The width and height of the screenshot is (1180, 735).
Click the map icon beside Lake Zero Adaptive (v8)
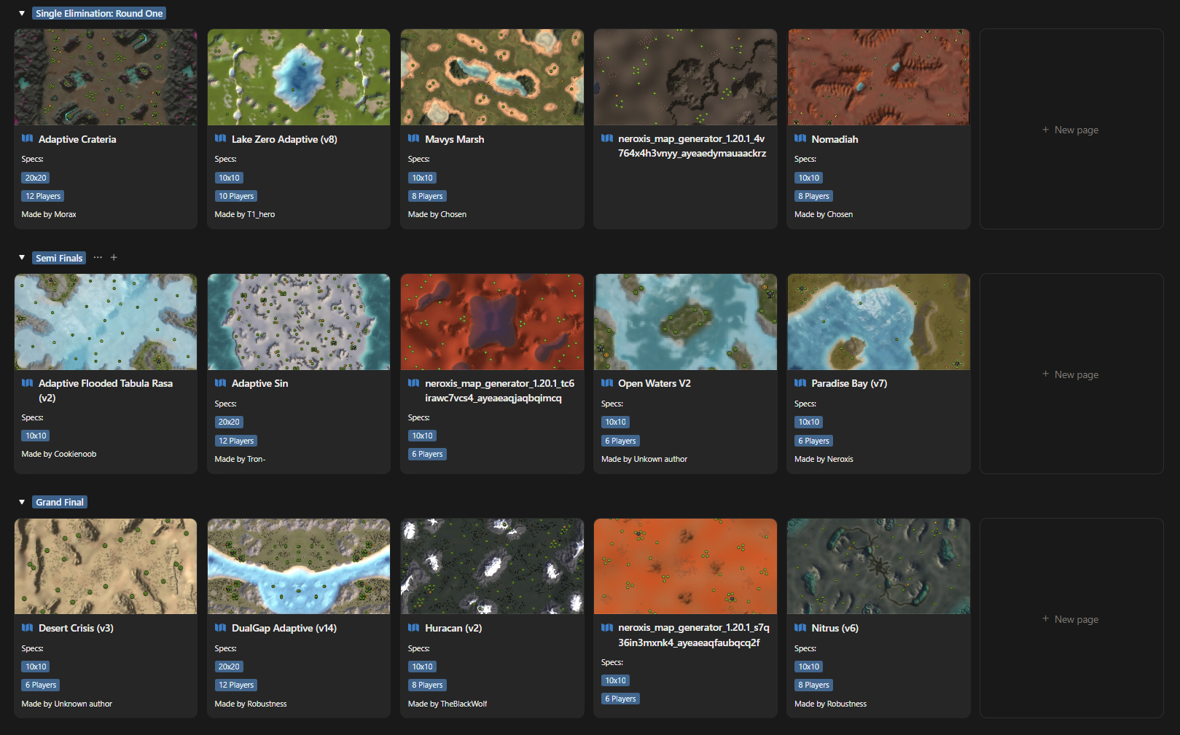click(x=221, y=138)
